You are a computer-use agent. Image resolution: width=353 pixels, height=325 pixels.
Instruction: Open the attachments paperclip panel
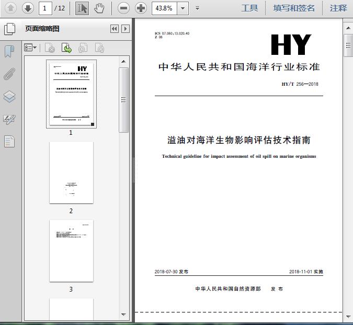[9, 74]
